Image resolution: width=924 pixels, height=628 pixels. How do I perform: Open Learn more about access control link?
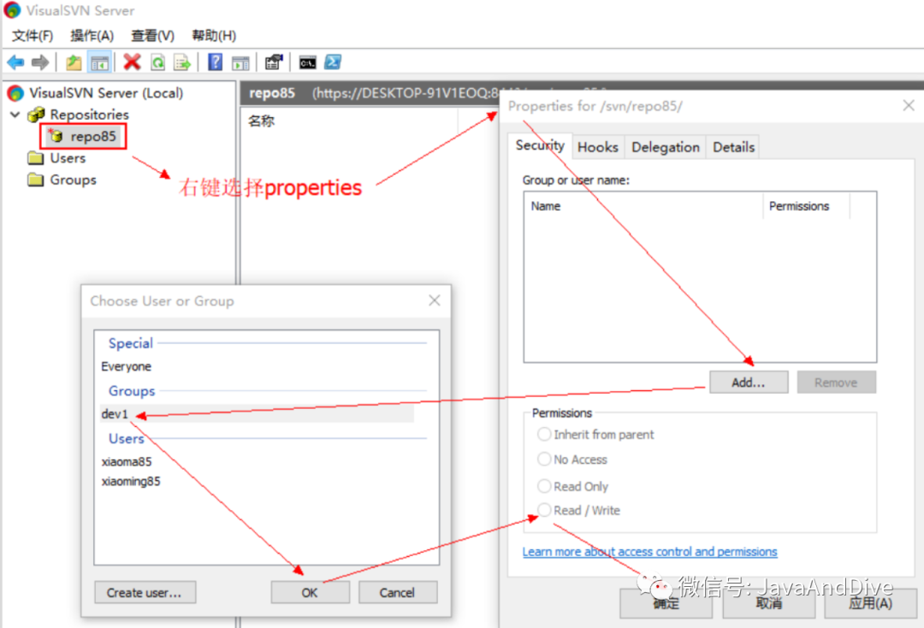pyautogui.click(x=650, y=552)
